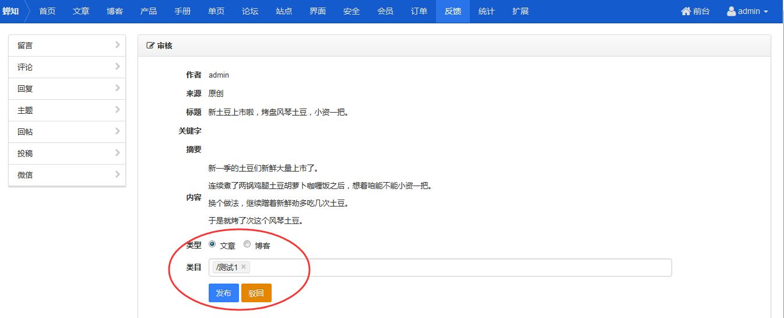The width and height of the screenshot is (784, 318).
Task: Select the active 反馈 menu tab
Action: pos(453,11)
